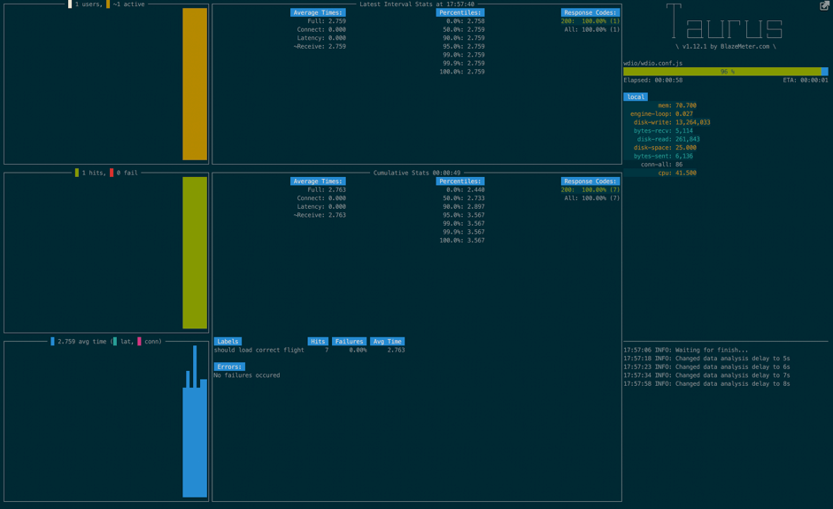Screen dimensions: 833x509
Task: Click 'Average Times:' header in Cumulative Stats
Action: coord(318,181)
